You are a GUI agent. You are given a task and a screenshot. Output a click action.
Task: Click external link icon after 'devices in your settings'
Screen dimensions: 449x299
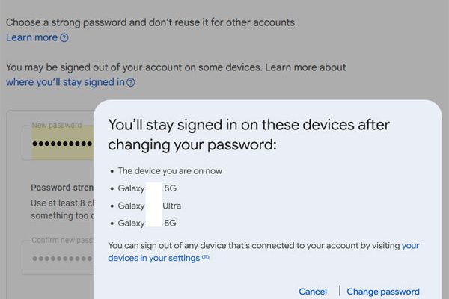click(x=206, y=258)
